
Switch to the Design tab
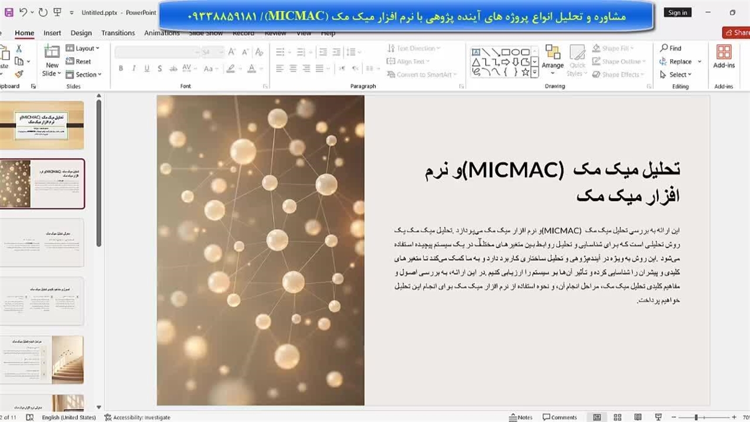pyautogui.click(x=81, y=33)
